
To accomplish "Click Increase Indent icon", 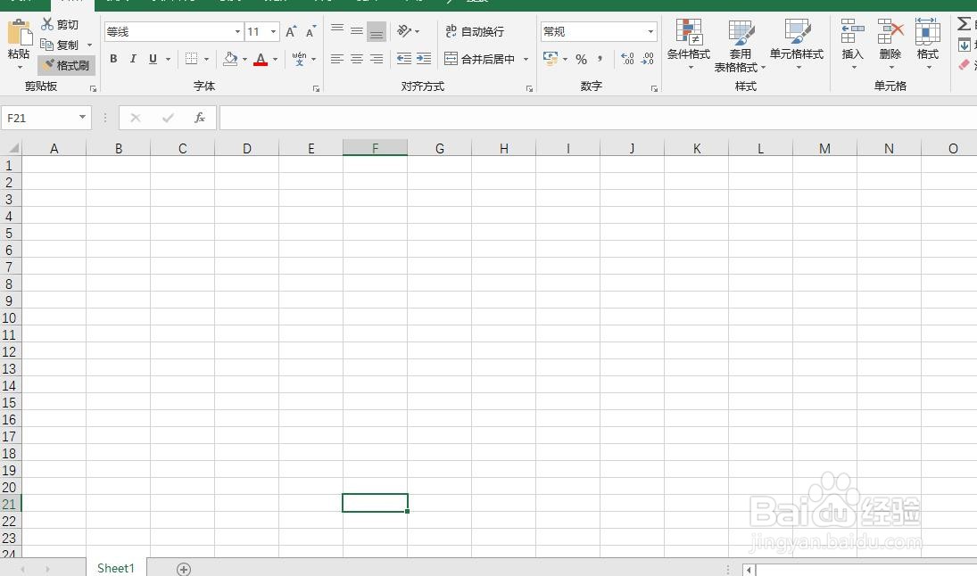I will pos(424,59).
